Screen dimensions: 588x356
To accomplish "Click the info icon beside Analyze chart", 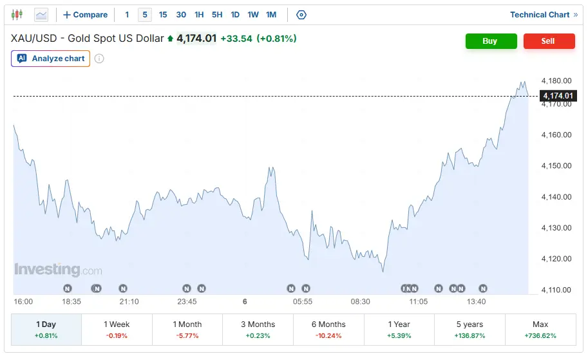I will [x=99, y=59].
